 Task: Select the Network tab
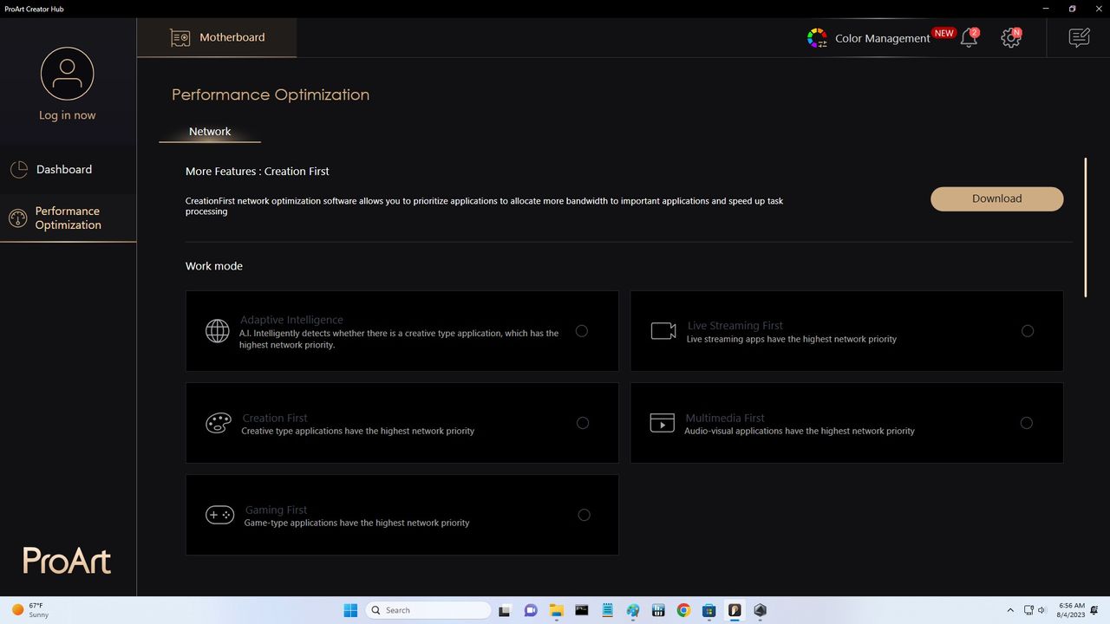pyautogui.click(x=210, y=132)
